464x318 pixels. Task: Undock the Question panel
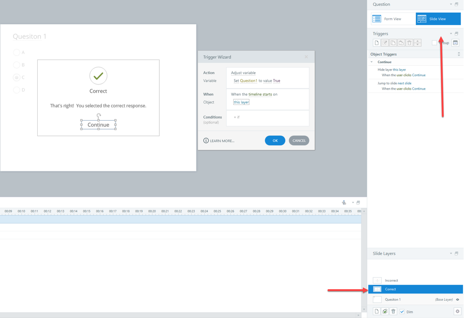(x=456, y=5)
